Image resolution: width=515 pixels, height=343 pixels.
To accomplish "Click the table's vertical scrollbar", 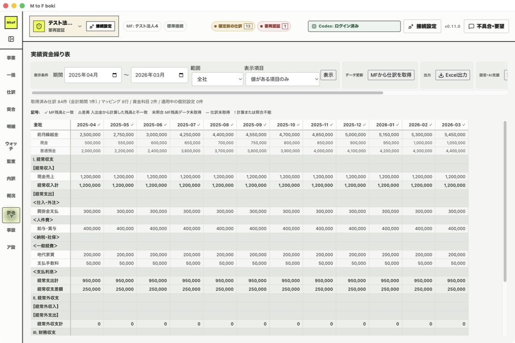I will point(505,201).
